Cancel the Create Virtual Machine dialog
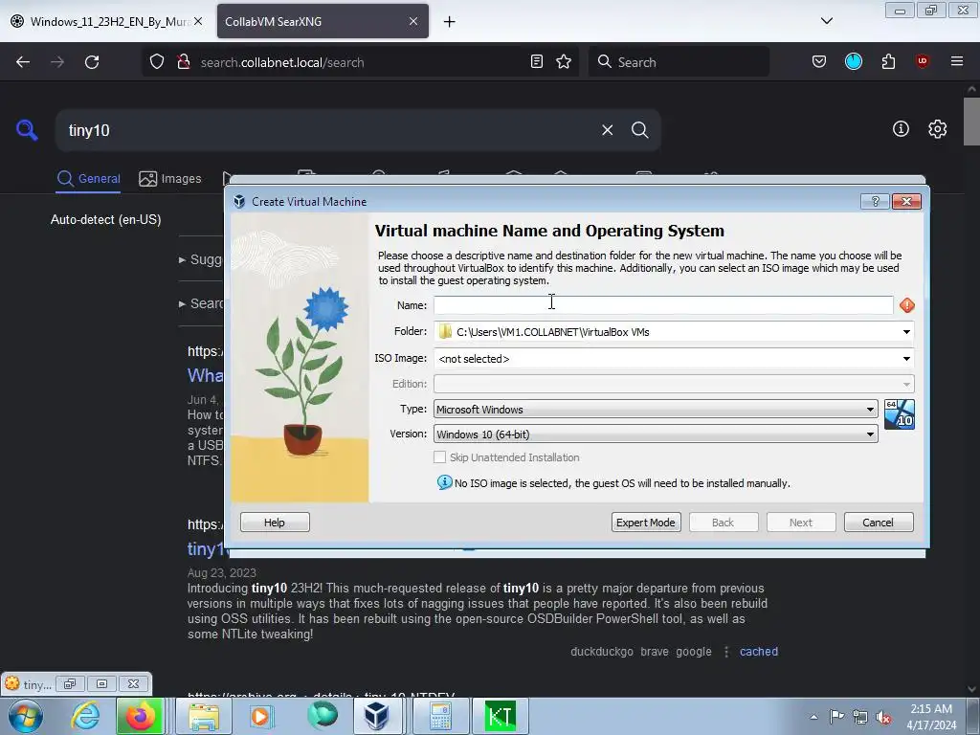This screenshot has width=980, height=735. coord(879,523)
